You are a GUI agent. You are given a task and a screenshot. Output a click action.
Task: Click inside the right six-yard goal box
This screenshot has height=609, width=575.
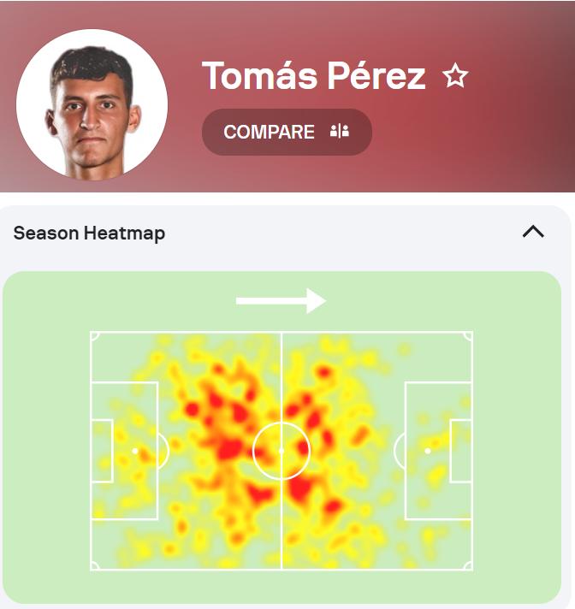(x=460, y=451)
